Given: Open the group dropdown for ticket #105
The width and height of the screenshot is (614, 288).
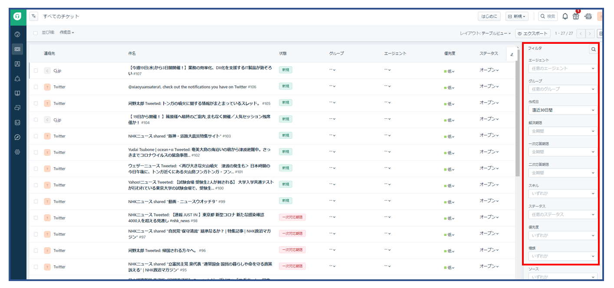Looking at the screenshot, I should pyautogui.click(x=332, y=102).
